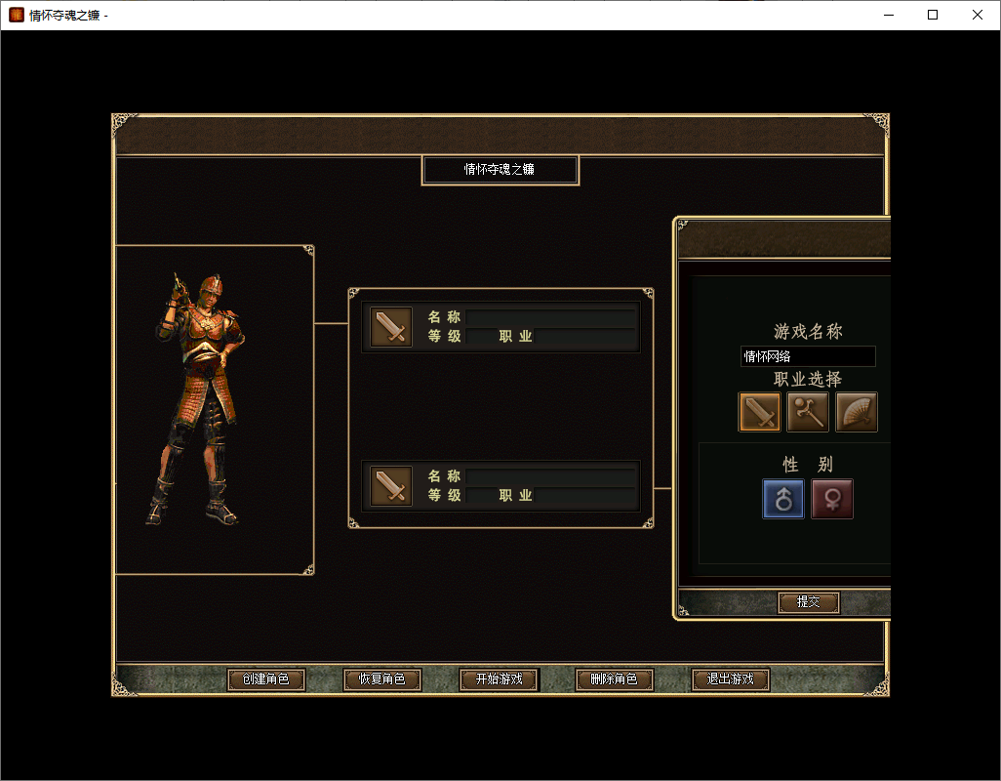
Task: Click the sword icon in top character slot
Action: coord(390,326)
